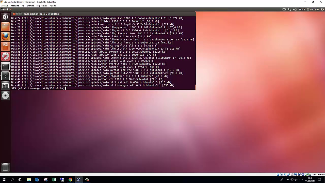
Task: Launch Firefox from the Ubuntu launcher
Action: pyautogui.click(x=5, y=36)
